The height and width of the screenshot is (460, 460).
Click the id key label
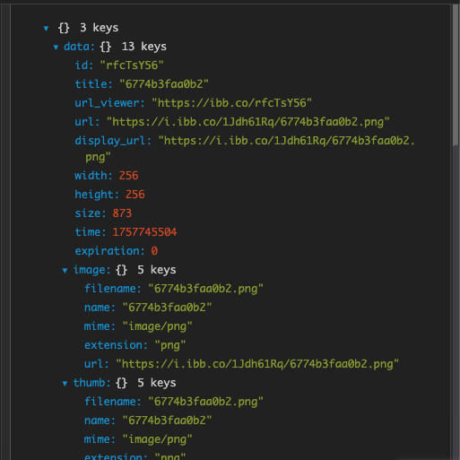84,65
